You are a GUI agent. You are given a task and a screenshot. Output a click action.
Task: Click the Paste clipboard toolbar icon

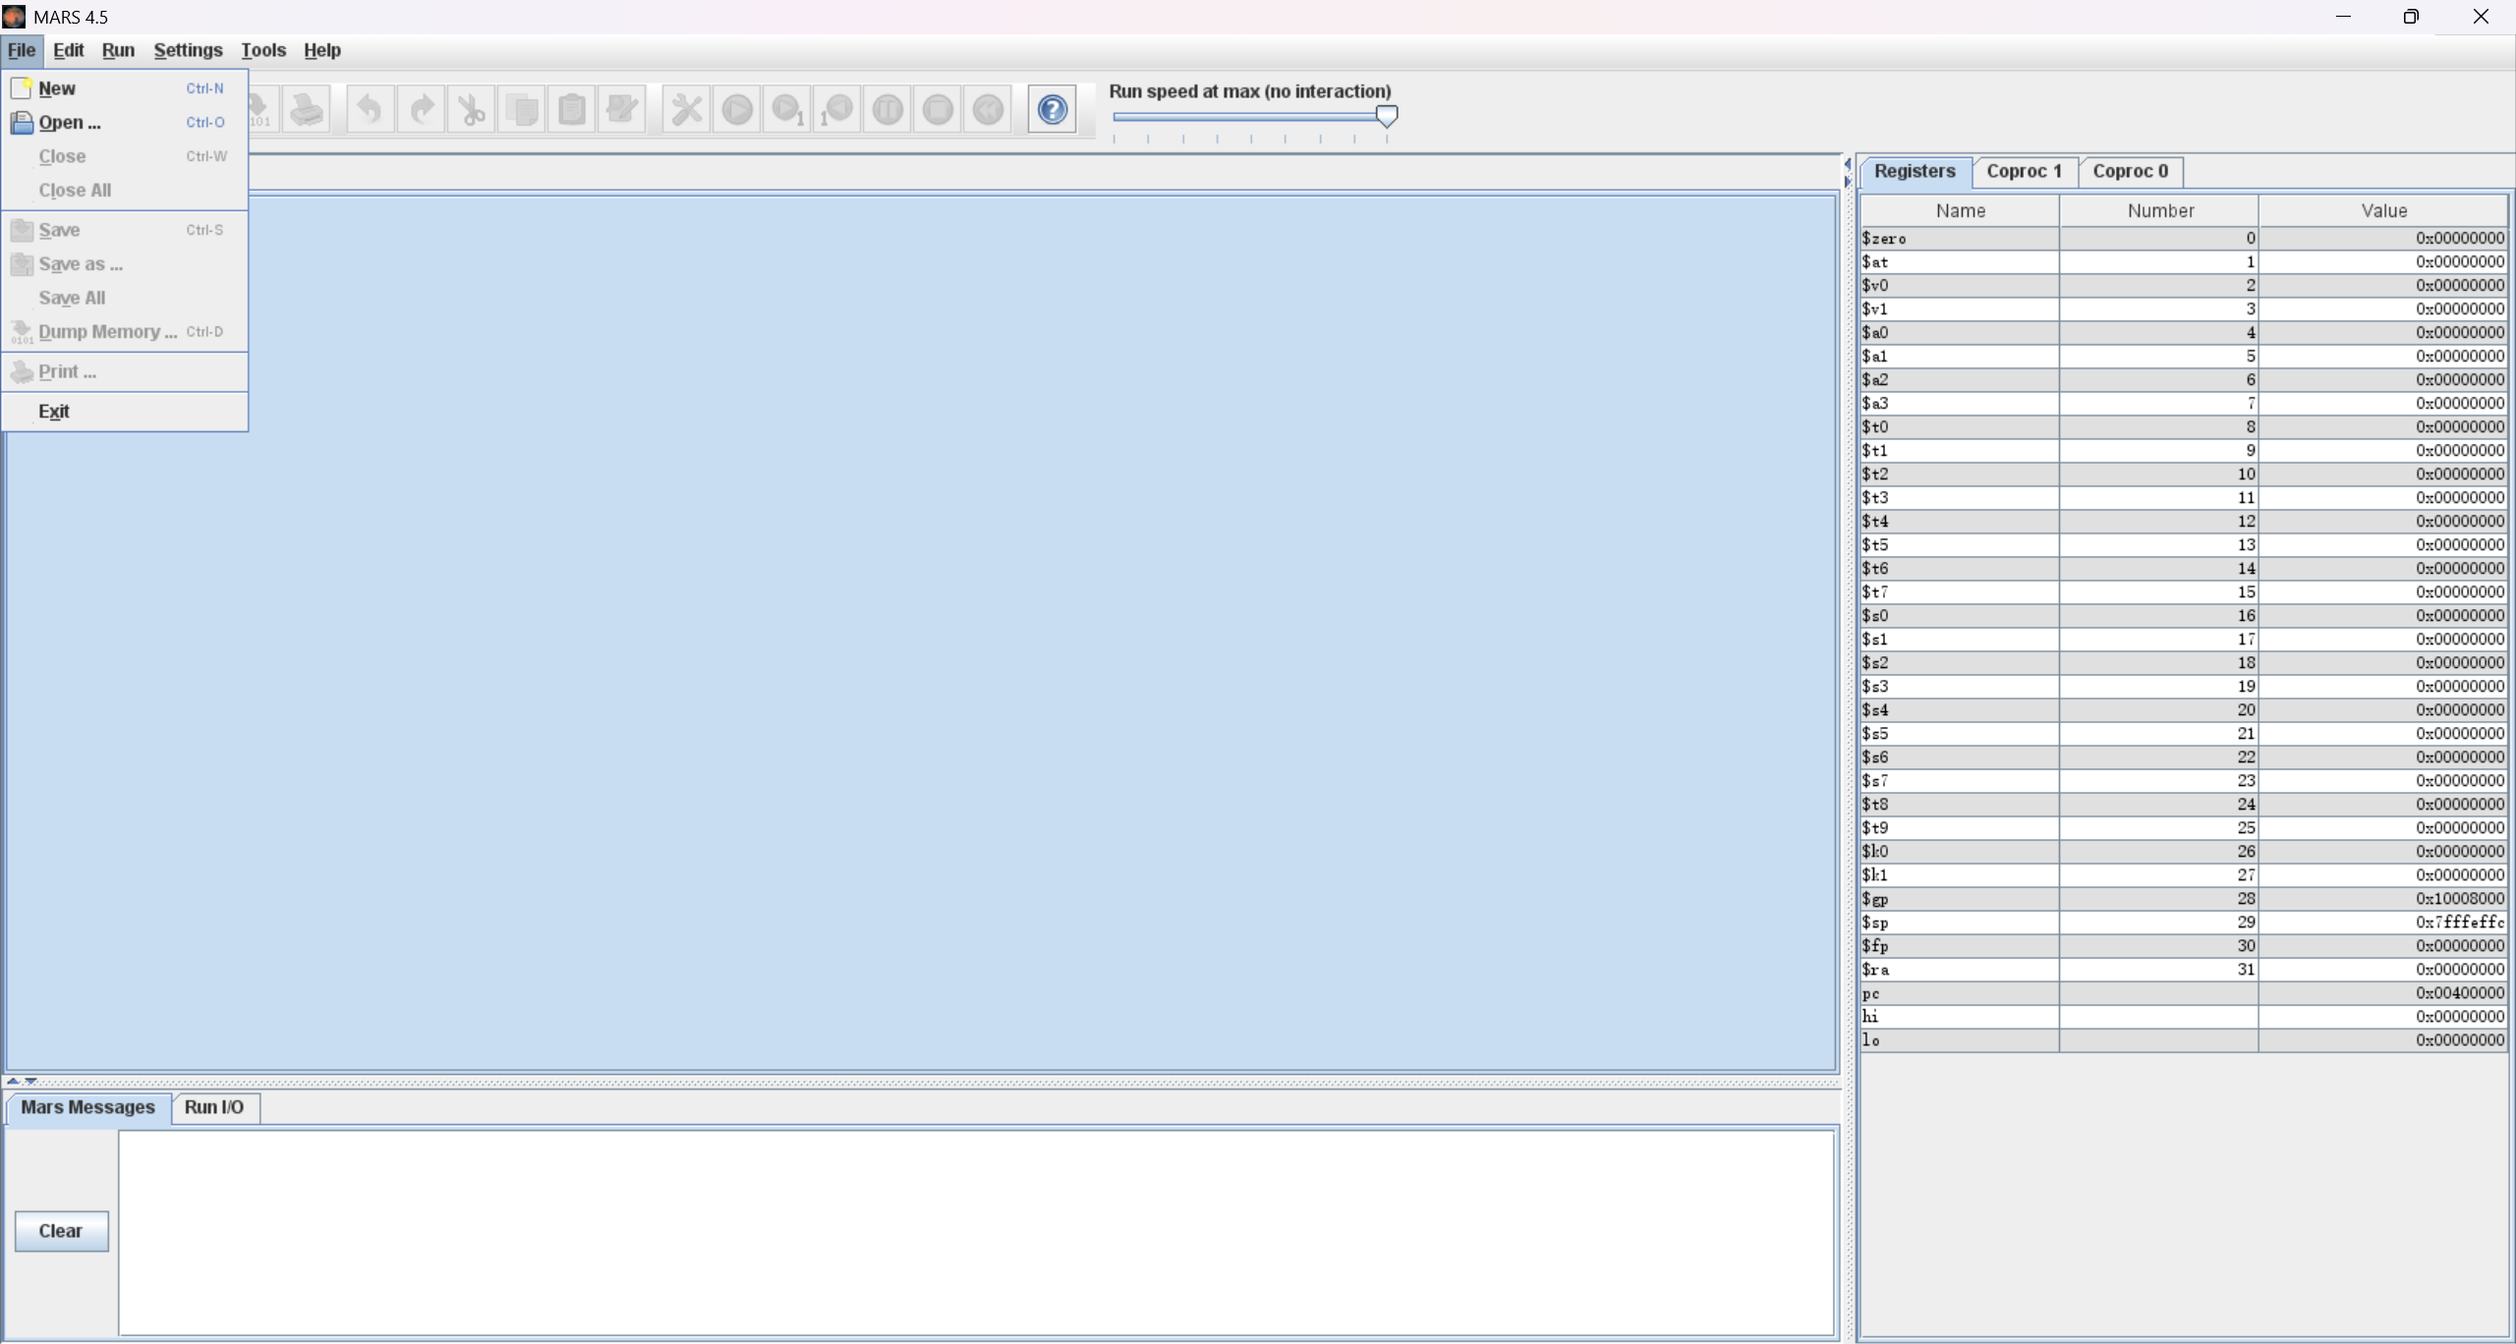pyautogui.click(x=572, y=109)
